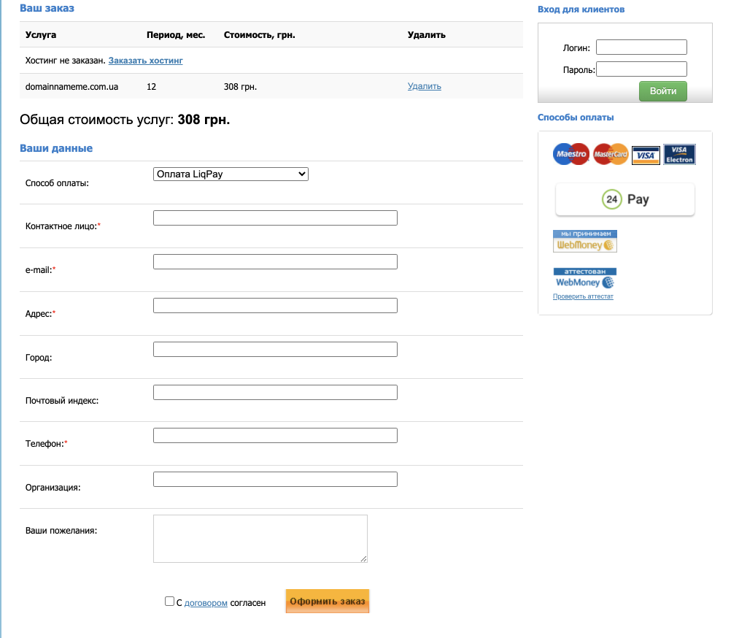The height and width of the screenshot is (638, 731).
Task: Open the 'Способ оплаты' dropdown
Action: [x=231, y=174]
